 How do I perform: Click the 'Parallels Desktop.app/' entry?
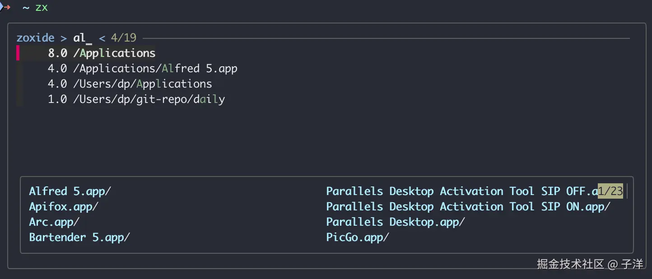[396, 222]
